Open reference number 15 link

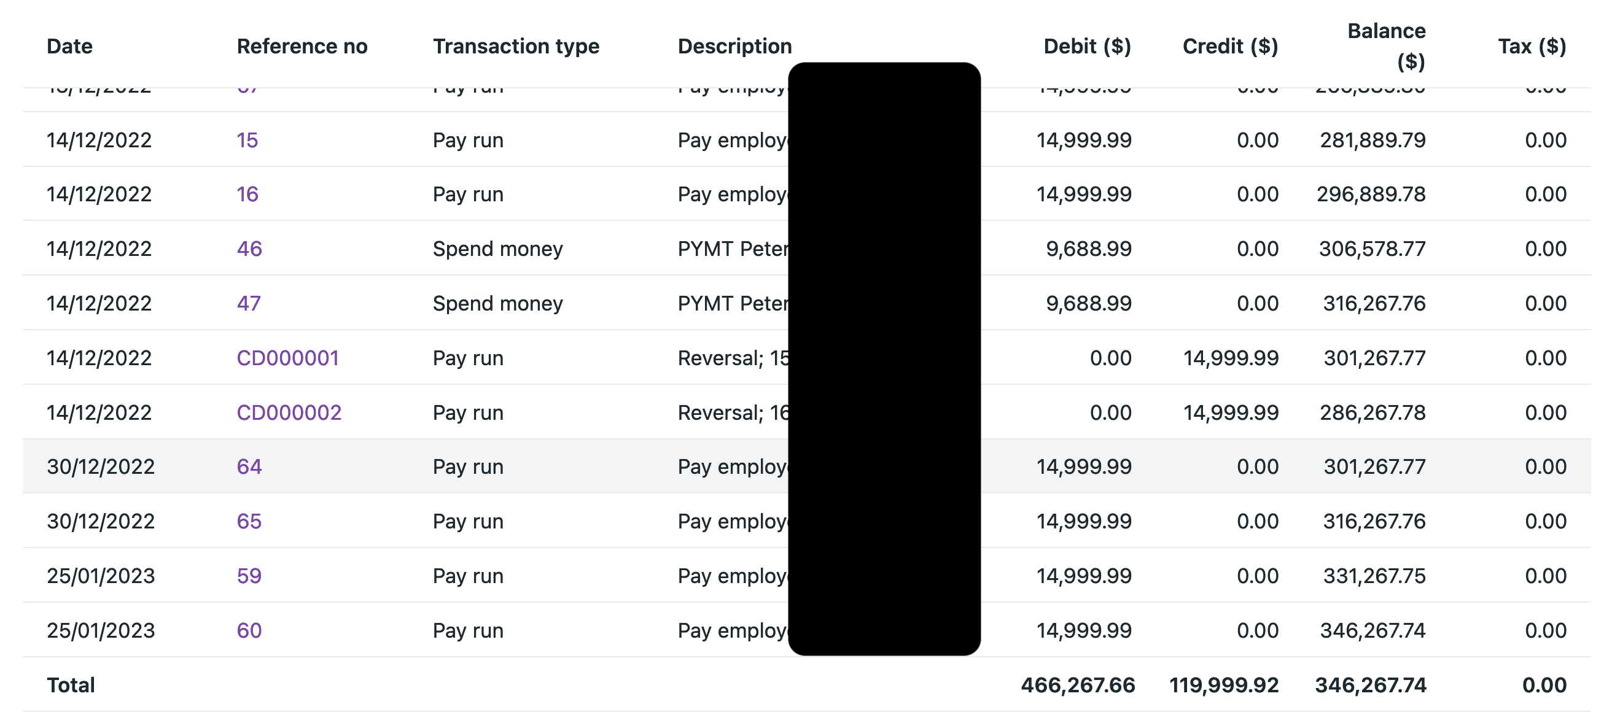point(247,140)
